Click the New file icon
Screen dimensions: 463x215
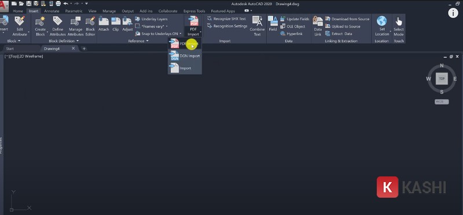[14, 3]
